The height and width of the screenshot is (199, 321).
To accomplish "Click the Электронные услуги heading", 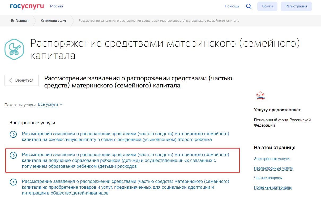I will [32, 123].
